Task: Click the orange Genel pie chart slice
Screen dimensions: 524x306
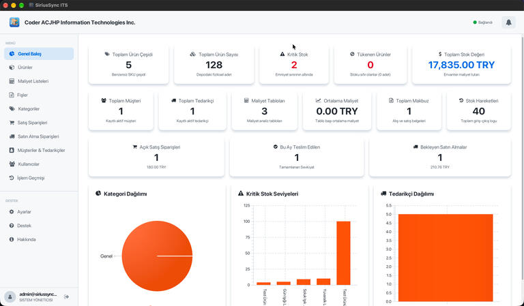Action: pos(157,256)
